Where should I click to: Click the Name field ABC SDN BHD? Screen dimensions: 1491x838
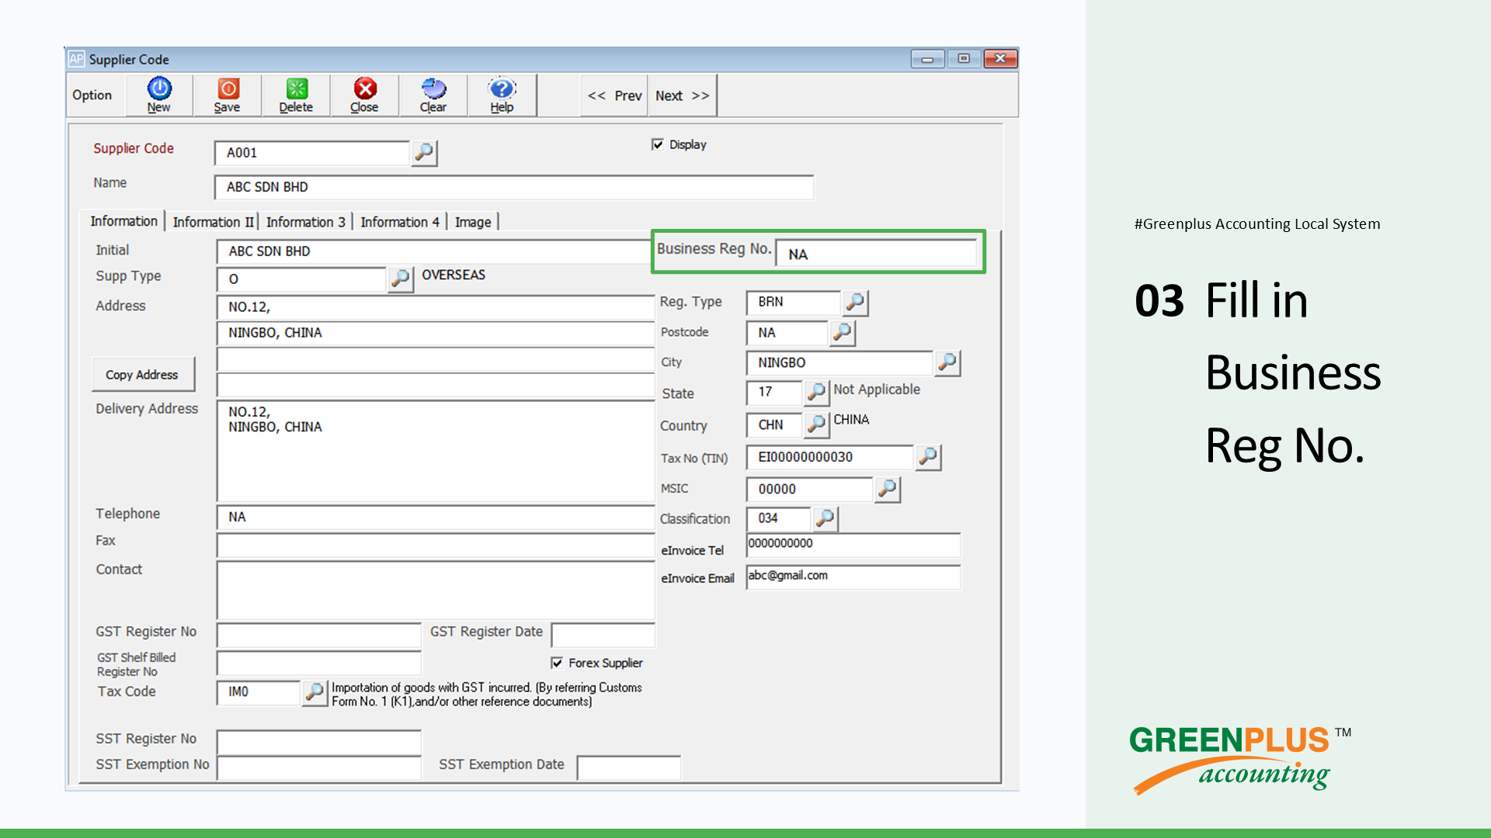tap(513, 187)
